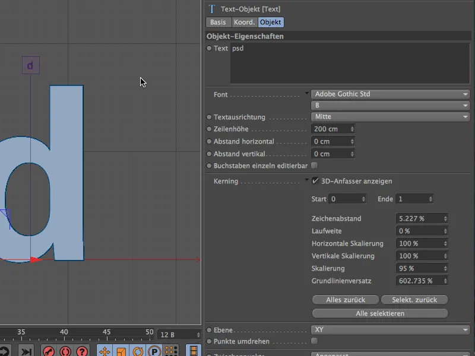
Task: Open the Adobe Gothic Std font dropdown
Action: (390, 94)
